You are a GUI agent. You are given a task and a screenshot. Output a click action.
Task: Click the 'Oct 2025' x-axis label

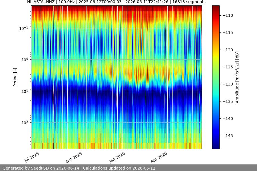coord(74,157)
